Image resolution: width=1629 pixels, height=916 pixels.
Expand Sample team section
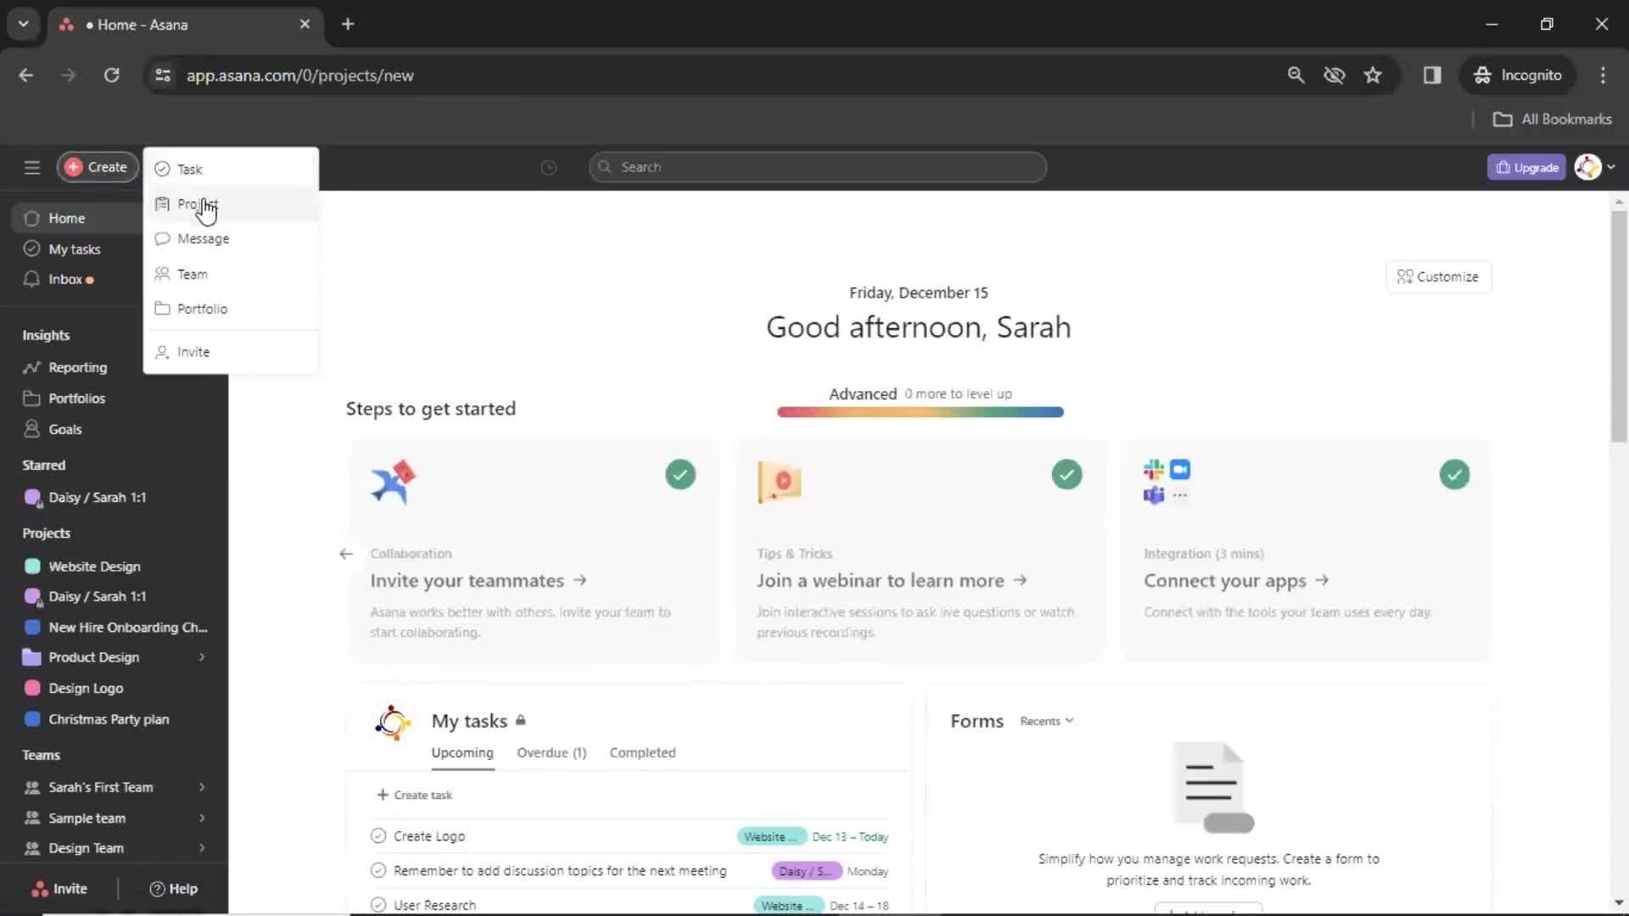(x=201, y=818)
